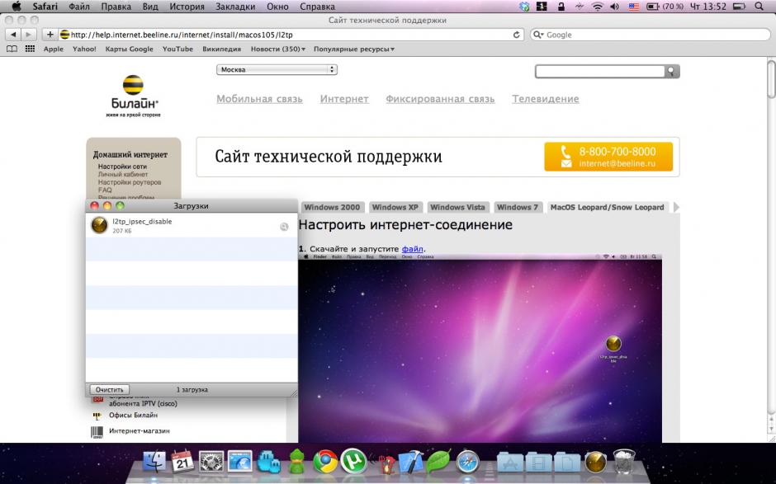Viewport: 776px width, 484px height.
Task: Click the Офисы Билайн link
Action: pos(133,416)
